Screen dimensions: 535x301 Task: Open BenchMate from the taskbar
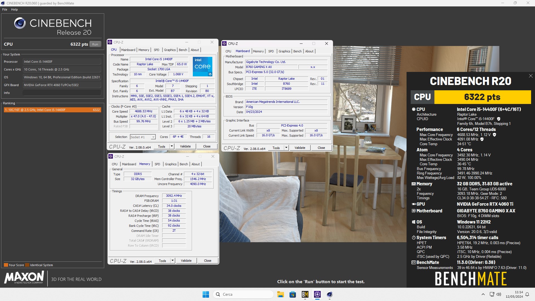[305, 294]
